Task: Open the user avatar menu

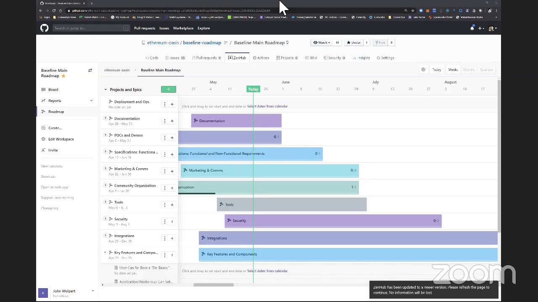Action: 492,28
